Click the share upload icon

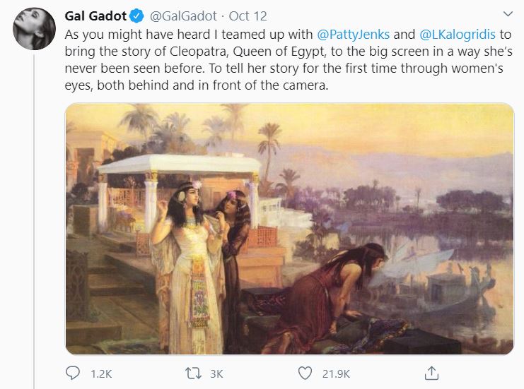pos(431,372)
